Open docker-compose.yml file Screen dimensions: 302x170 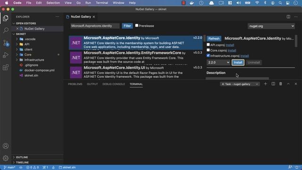(39, 70)
